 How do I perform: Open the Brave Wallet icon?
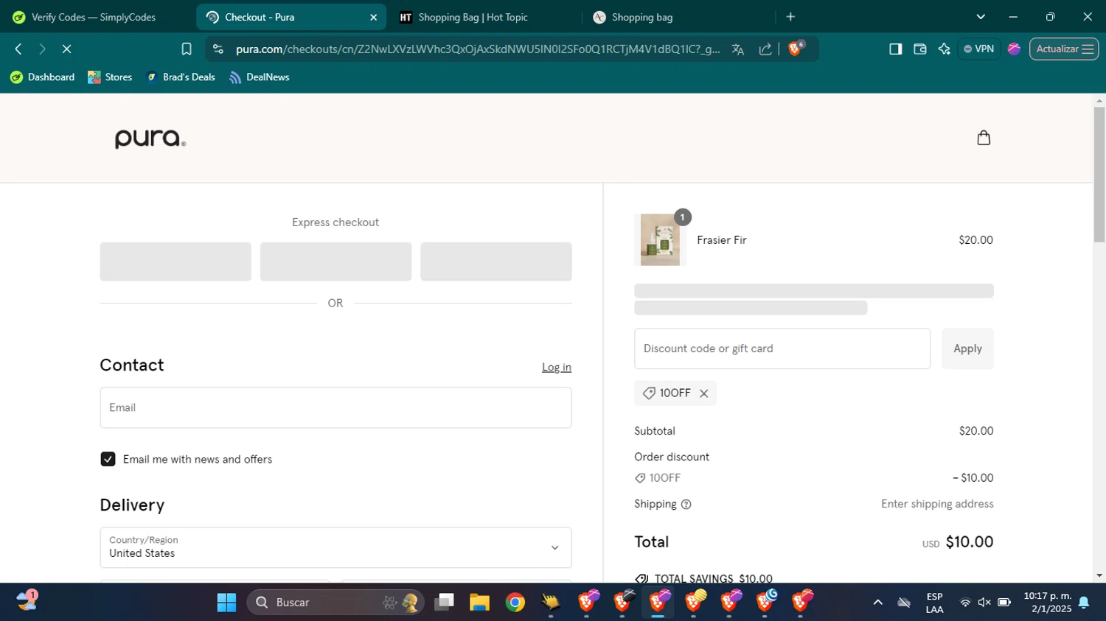click(919, 49)
